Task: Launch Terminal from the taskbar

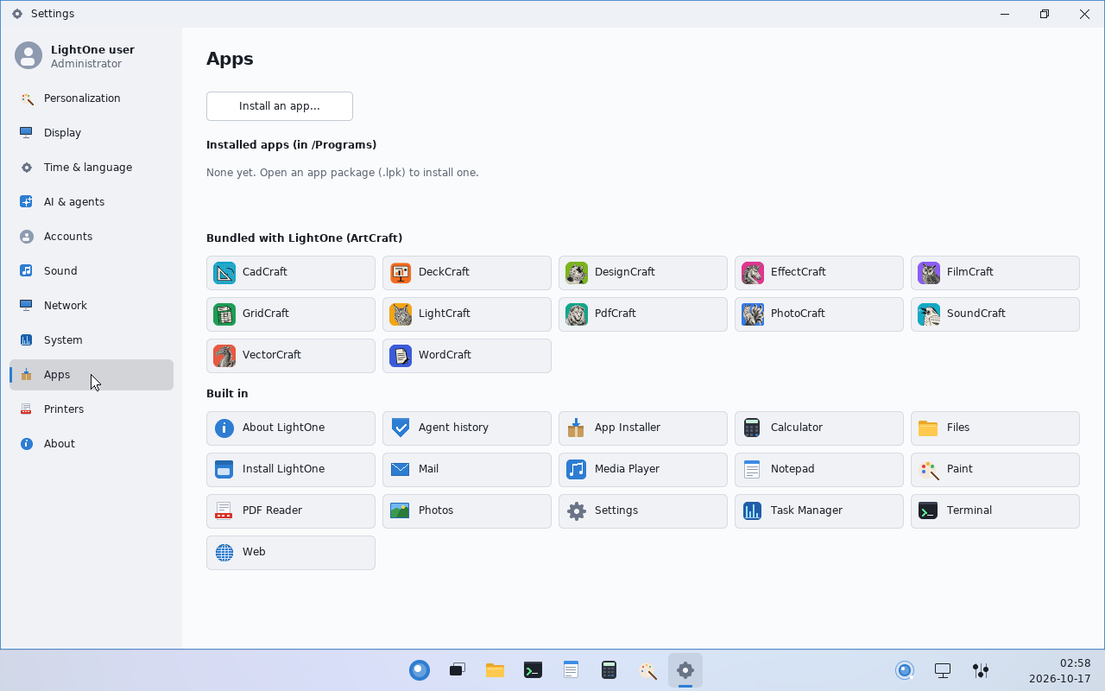Action: pyautogui.click(x=533, y=670)
